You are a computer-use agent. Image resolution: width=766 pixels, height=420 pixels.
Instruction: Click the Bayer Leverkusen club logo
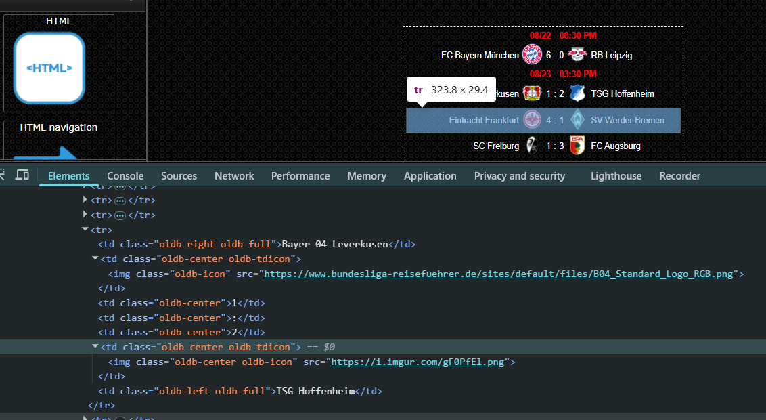pos(531,93)
